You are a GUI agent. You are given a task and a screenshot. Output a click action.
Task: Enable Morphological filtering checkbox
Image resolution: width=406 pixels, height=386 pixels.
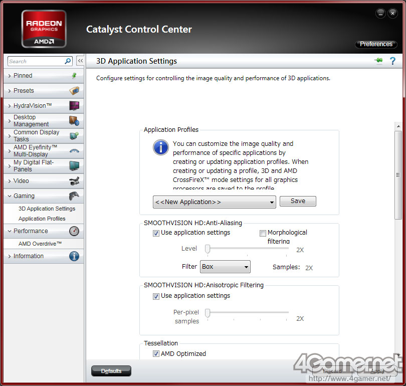click(x=263, y=233)
